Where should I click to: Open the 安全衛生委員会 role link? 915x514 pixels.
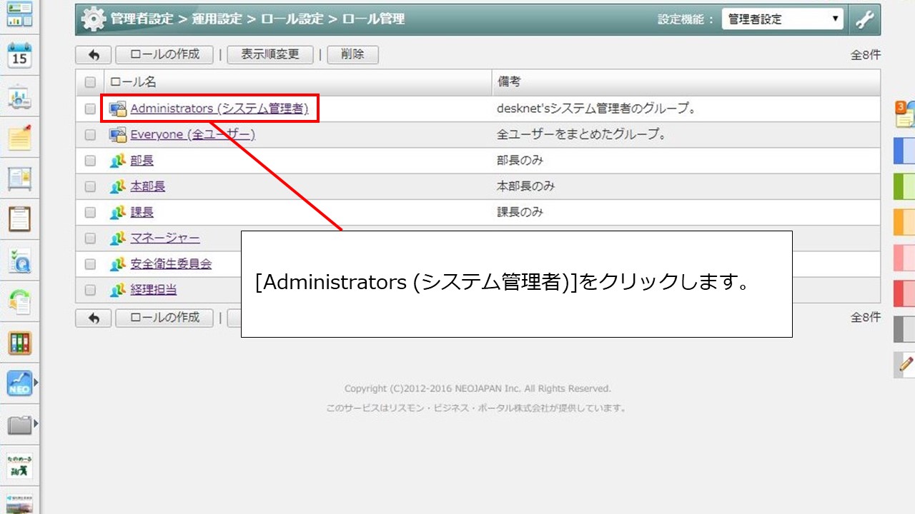[171, 264]
